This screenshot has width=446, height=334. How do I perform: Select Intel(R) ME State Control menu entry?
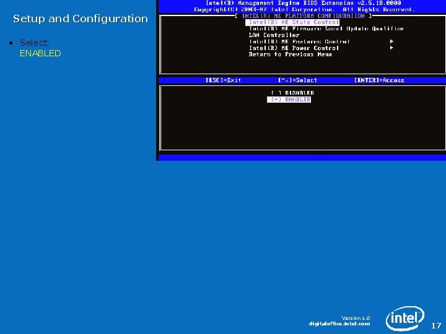292,22
